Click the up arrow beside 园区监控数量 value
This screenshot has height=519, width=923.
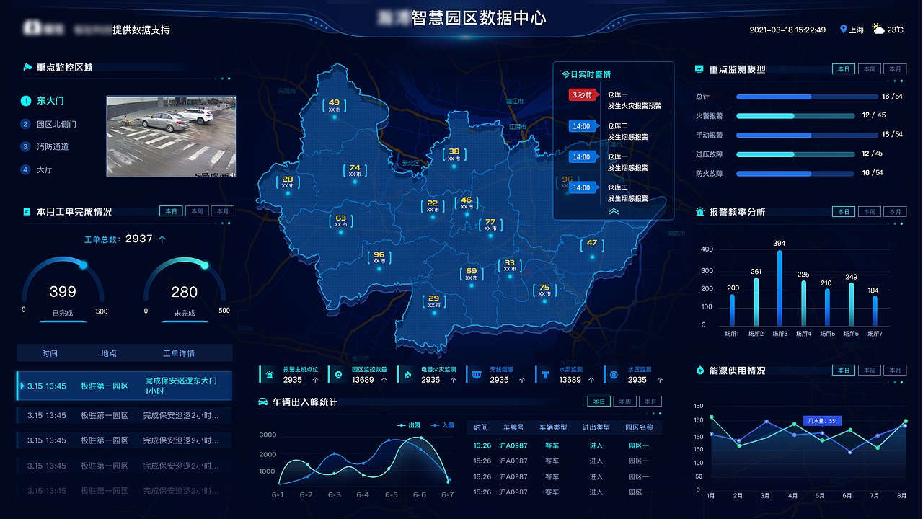tap(384, 380)
